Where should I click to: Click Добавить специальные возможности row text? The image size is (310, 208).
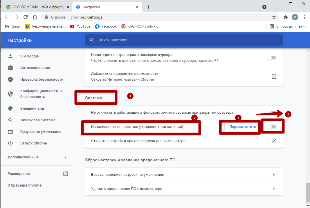[125, 73]
